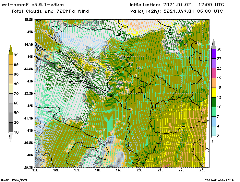The height and width of the screenshot is (182, 240).
Task: Click the '19' wind legend label
Action: (x=219, y=78)
